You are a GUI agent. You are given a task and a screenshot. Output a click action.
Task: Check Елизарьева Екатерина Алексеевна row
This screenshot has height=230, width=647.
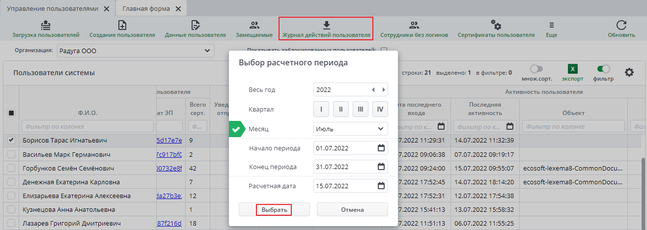point(11,196)
